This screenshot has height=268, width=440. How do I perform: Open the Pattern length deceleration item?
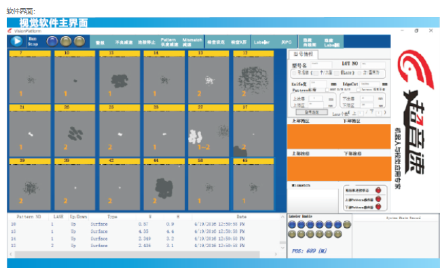point(169,42)
